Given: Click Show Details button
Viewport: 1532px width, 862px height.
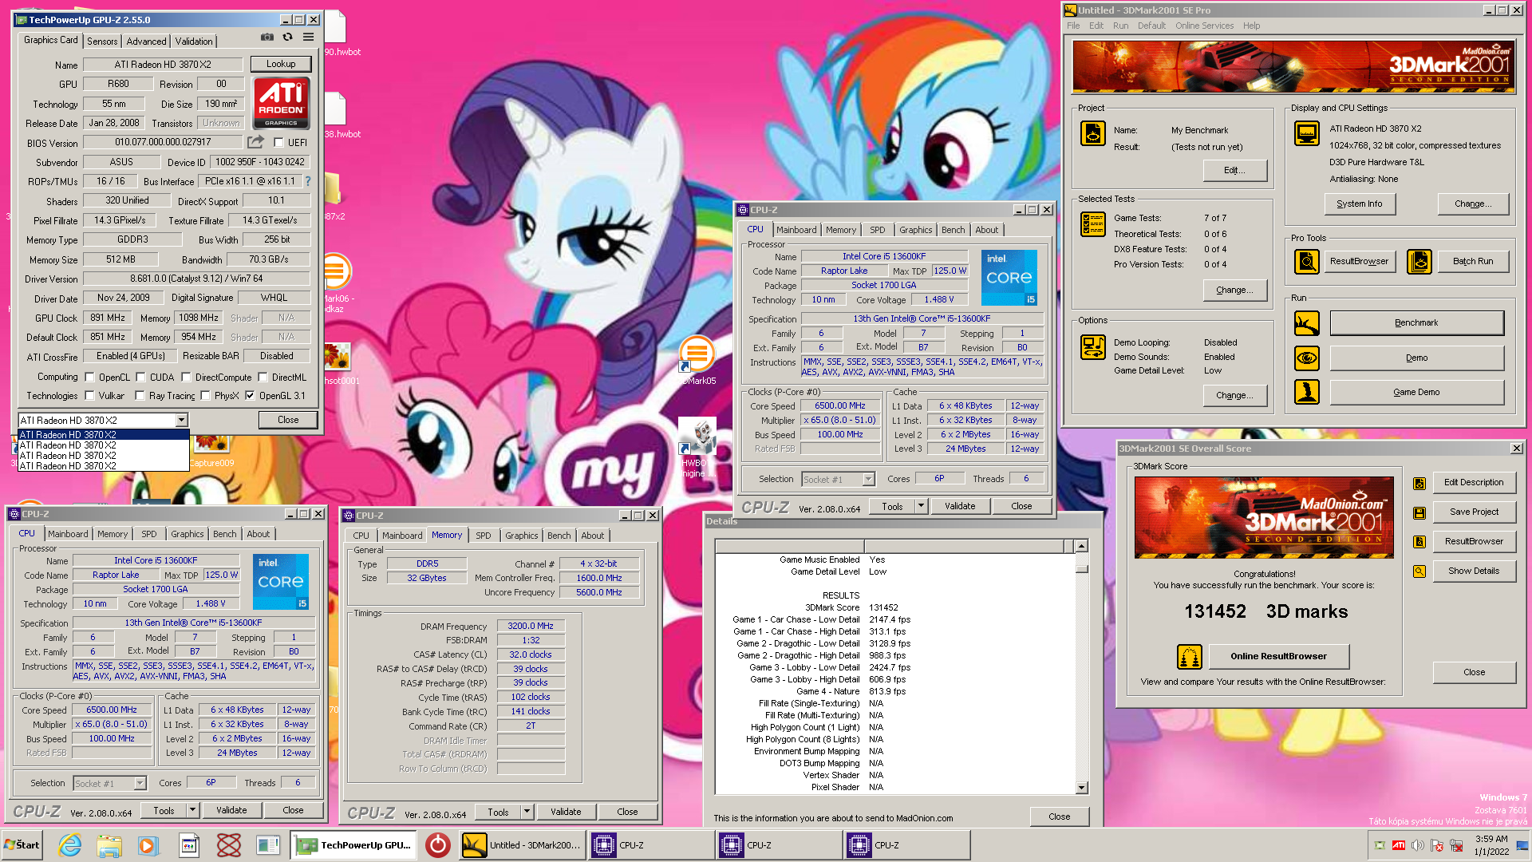Looking at the screenshot, I should pyautogui.click(x=1474, y=571).
